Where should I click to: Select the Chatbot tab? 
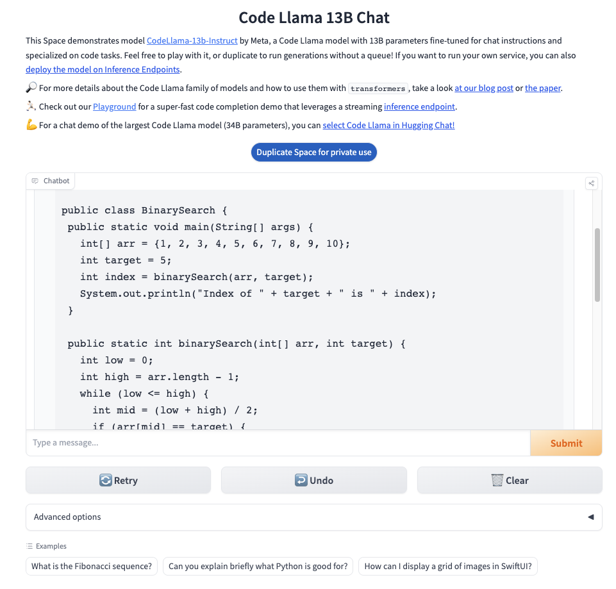[x=50, y=181]
